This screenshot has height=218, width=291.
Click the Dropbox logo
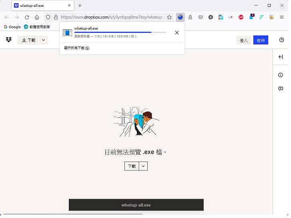point(9,40)
